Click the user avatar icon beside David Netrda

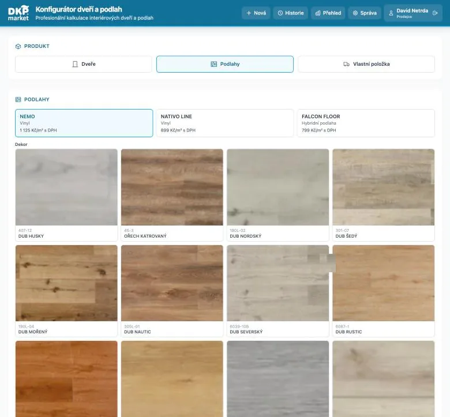coord(391,13)
